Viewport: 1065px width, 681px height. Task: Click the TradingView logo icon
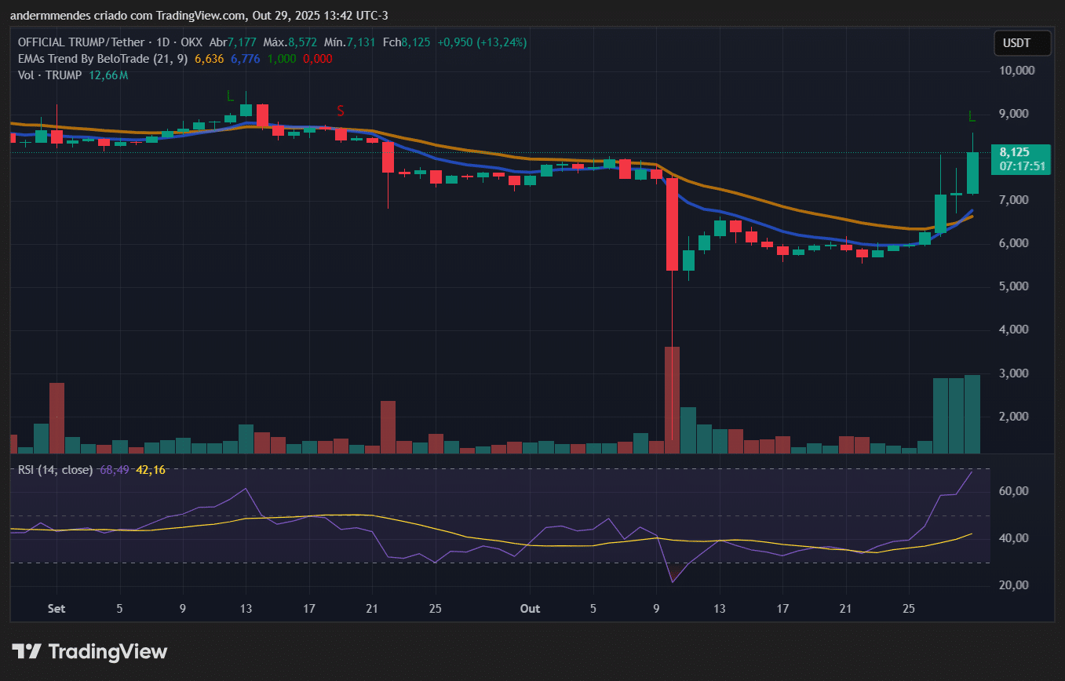pyautogui.click(x=26, y=651)
